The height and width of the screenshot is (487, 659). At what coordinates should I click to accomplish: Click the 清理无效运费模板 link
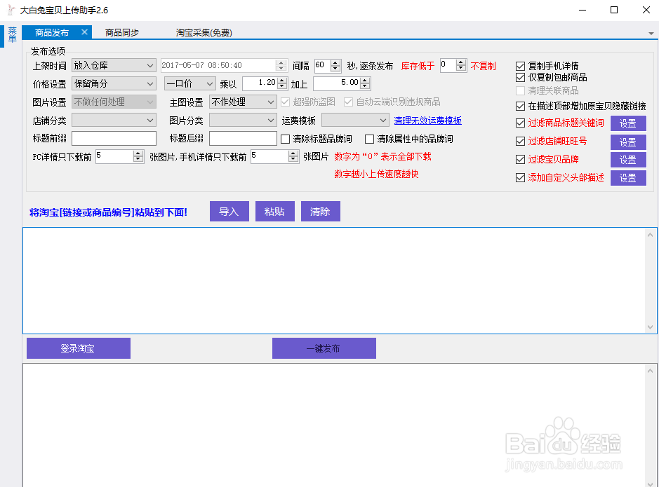click(x=428, y=121)
